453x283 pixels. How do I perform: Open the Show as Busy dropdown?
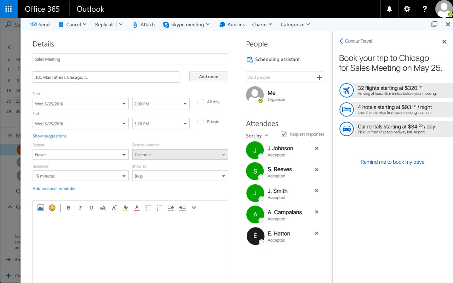pyautogui.click(x=180, y=176)
